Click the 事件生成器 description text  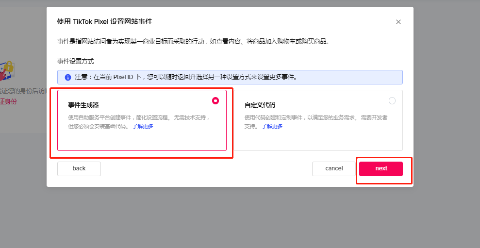point(139,122)
